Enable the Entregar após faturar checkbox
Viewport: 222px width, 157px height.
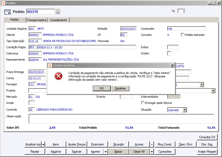pos(143,103)
